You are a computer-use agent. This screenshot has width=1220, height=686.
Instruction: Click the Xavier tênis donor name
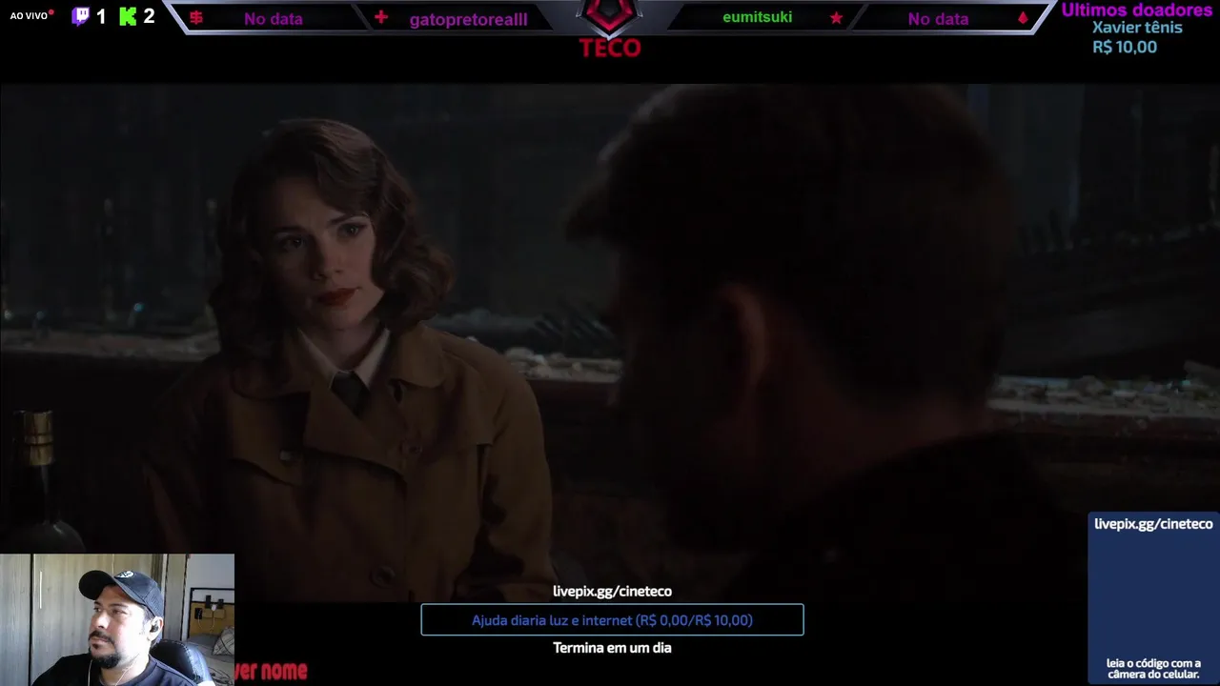coord(1137,28)
